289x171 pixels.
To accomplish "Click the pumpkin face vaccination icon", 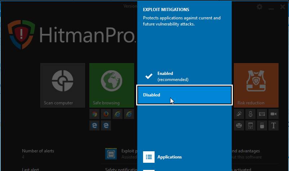I will 239,125.
